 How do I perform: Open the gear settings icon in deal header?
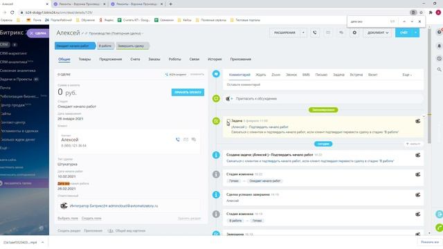pos(354,33)
